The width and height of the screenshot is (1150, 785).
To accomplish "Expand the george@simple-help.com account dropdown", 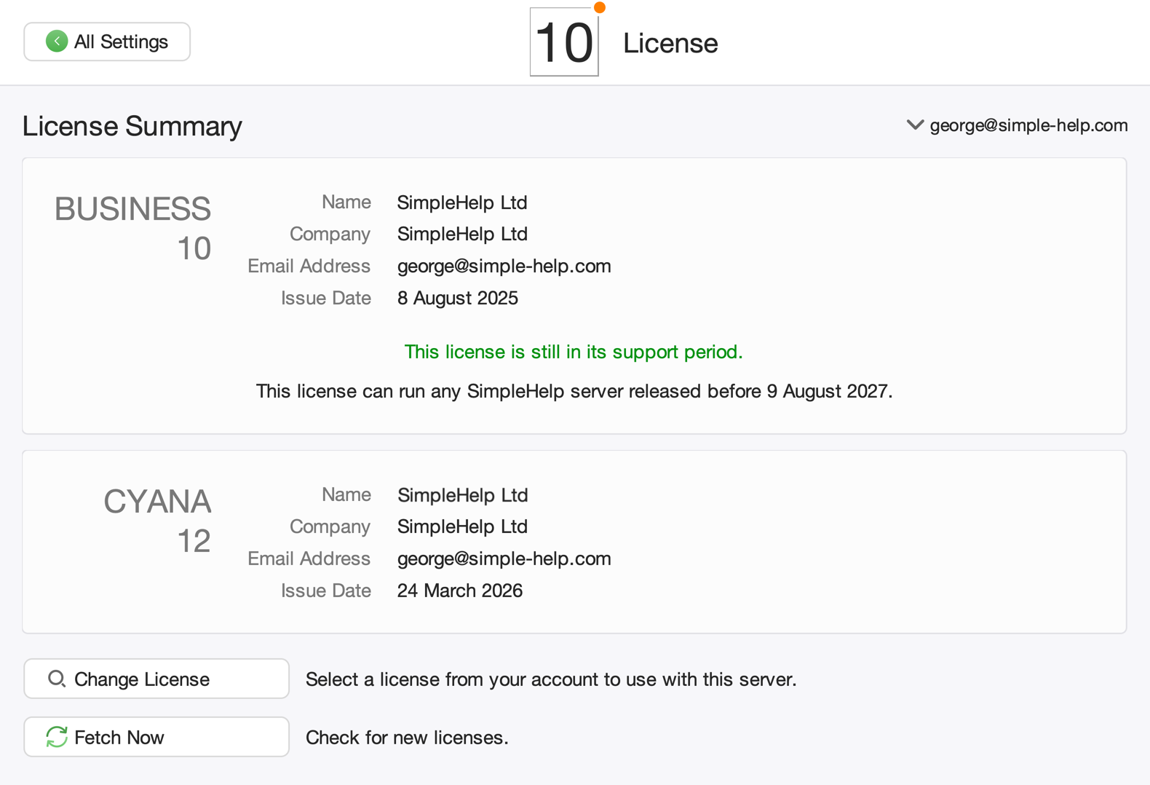I will point(1017,125).
